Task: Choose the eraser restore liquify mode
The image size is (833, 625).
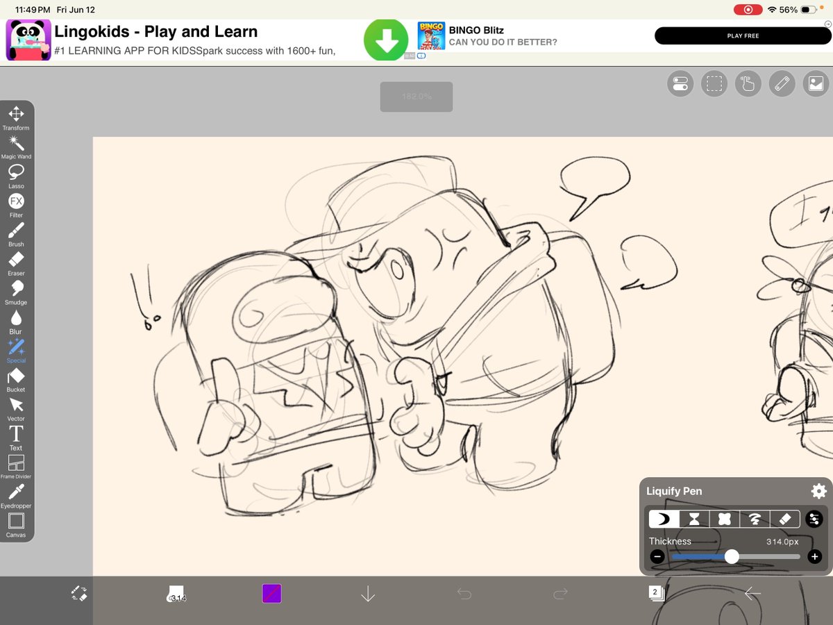Action: [785, 519]
